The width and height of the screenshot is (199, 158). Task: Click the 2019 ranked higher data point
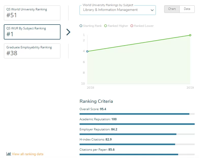pyautogui.click(x=190, y=35)
